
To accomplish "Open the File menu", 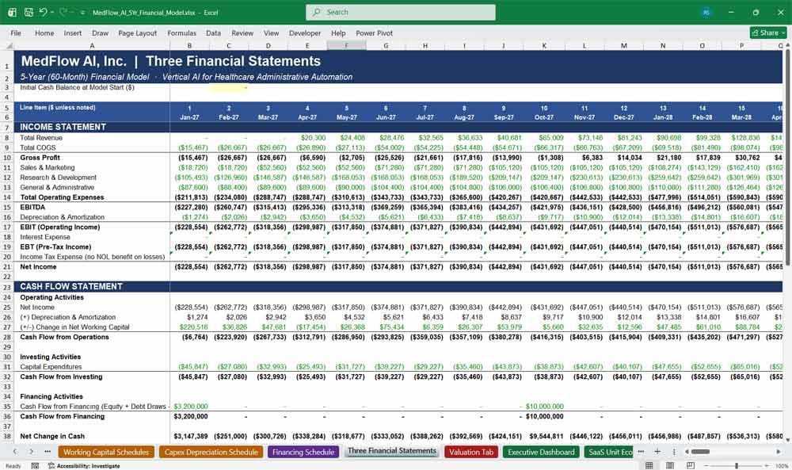I will [x=16, y=32].
